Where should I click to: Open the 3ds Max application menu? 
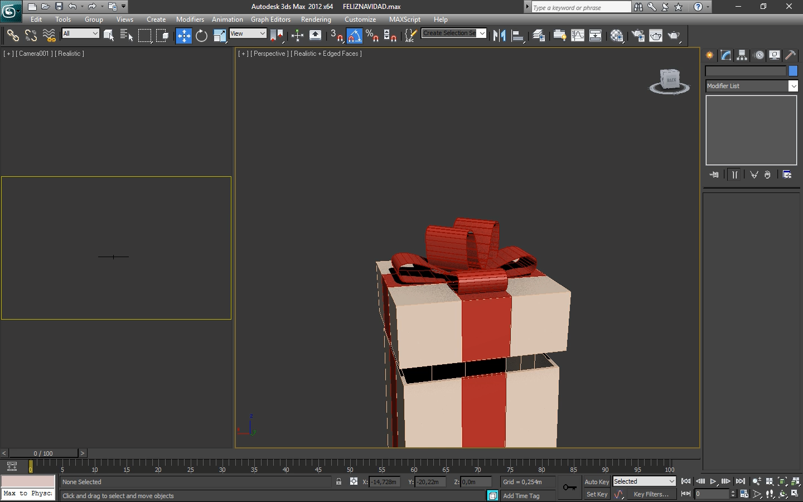pyautogui.click(x=11, y=10)
